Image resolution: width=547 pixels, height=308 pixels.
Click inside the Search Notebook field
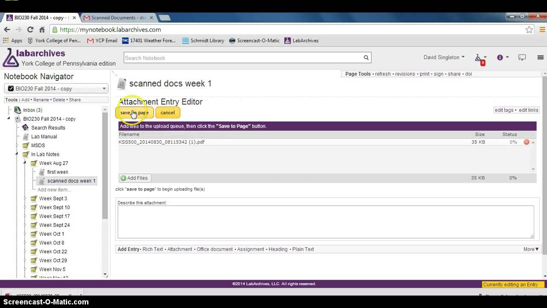click(243, 58)
